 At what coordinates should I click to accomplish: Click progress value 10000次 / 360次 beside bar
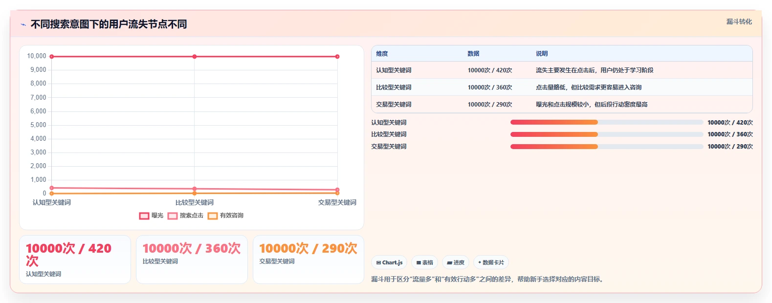(730, 134)
